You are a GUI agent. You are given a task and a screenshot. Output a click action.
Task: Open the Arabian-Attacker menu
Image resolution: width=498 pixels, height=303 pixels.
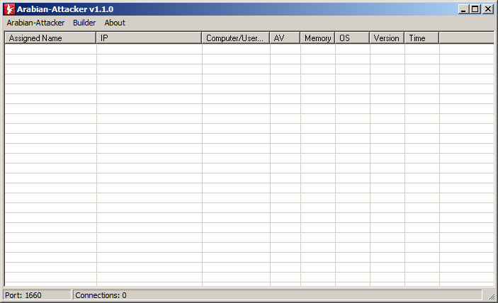pyautogui.click(x=35, y=23)
